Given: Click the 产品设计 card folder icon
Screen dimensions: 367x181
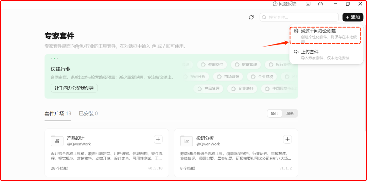Looking at the screenshot, I should click(x=57, y=141).
